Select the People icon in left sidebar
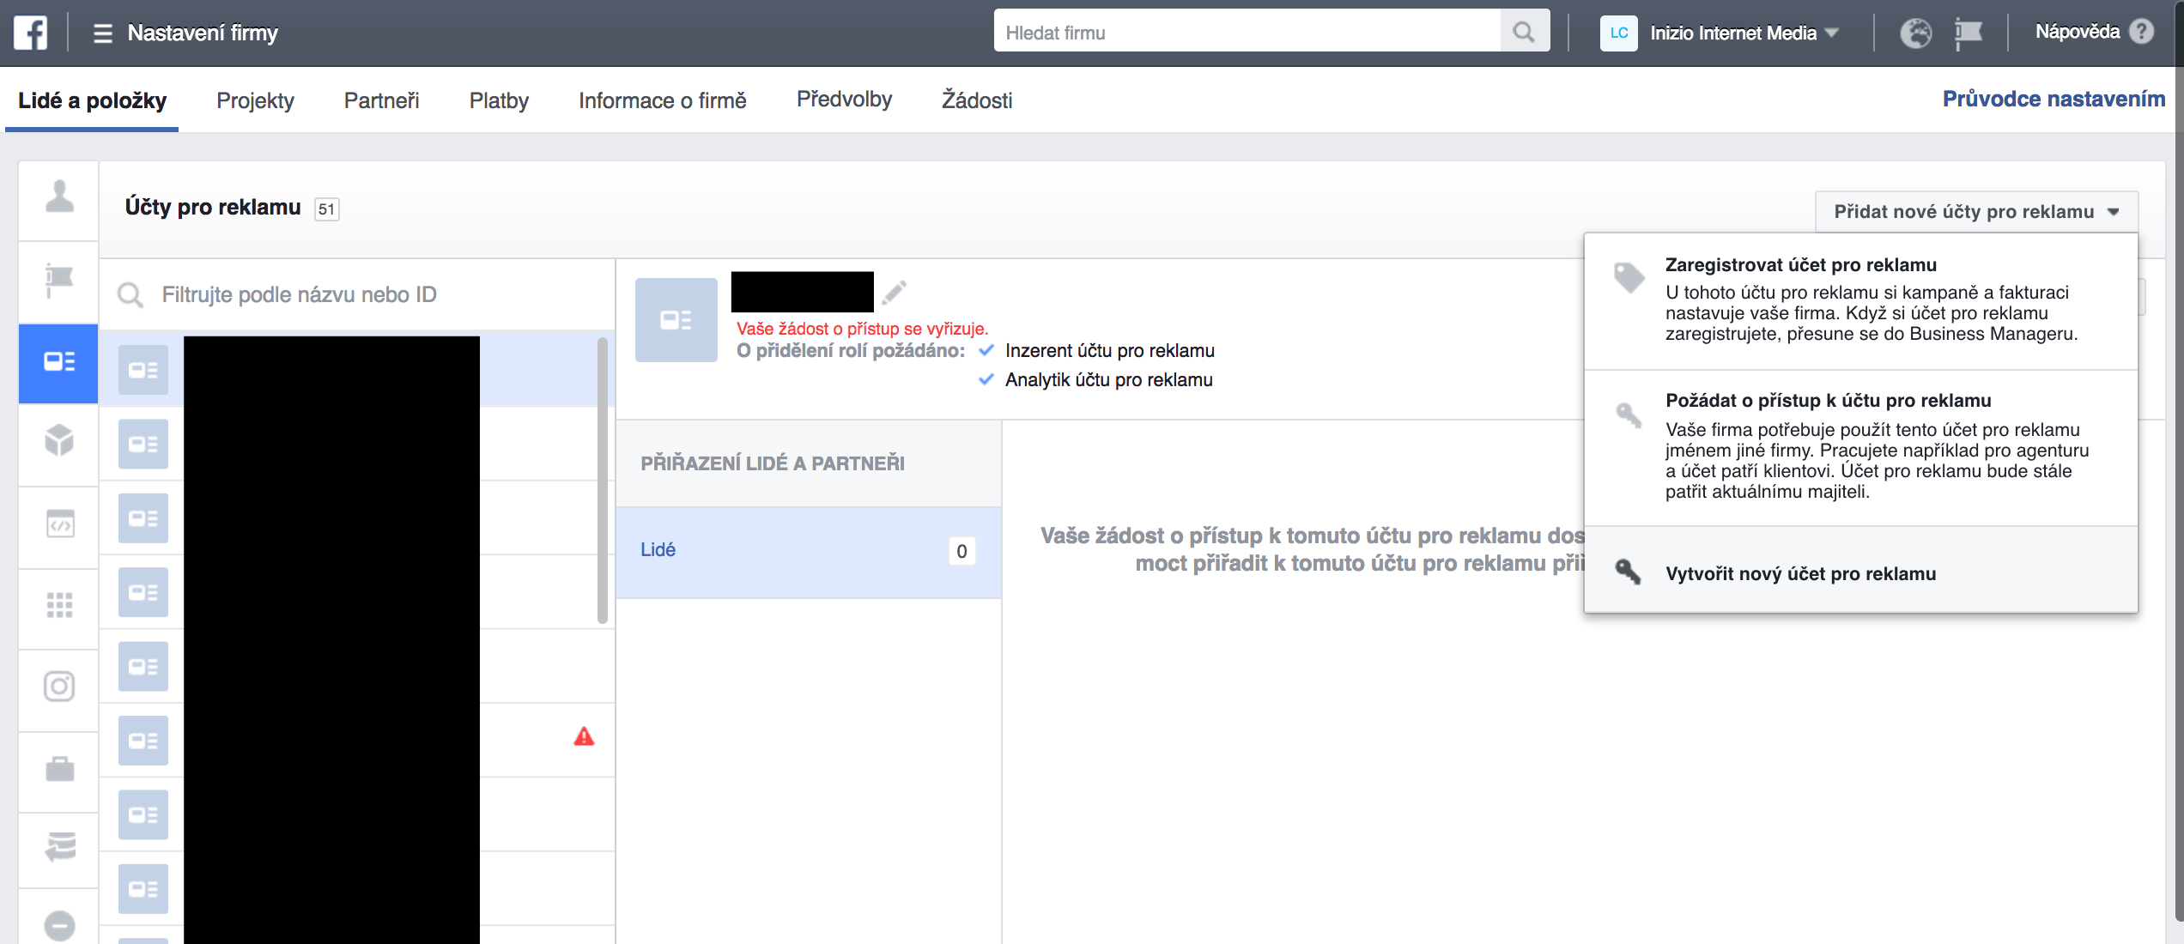The height and width of the screenshot is (944, 2184). [x=59, y=197]
